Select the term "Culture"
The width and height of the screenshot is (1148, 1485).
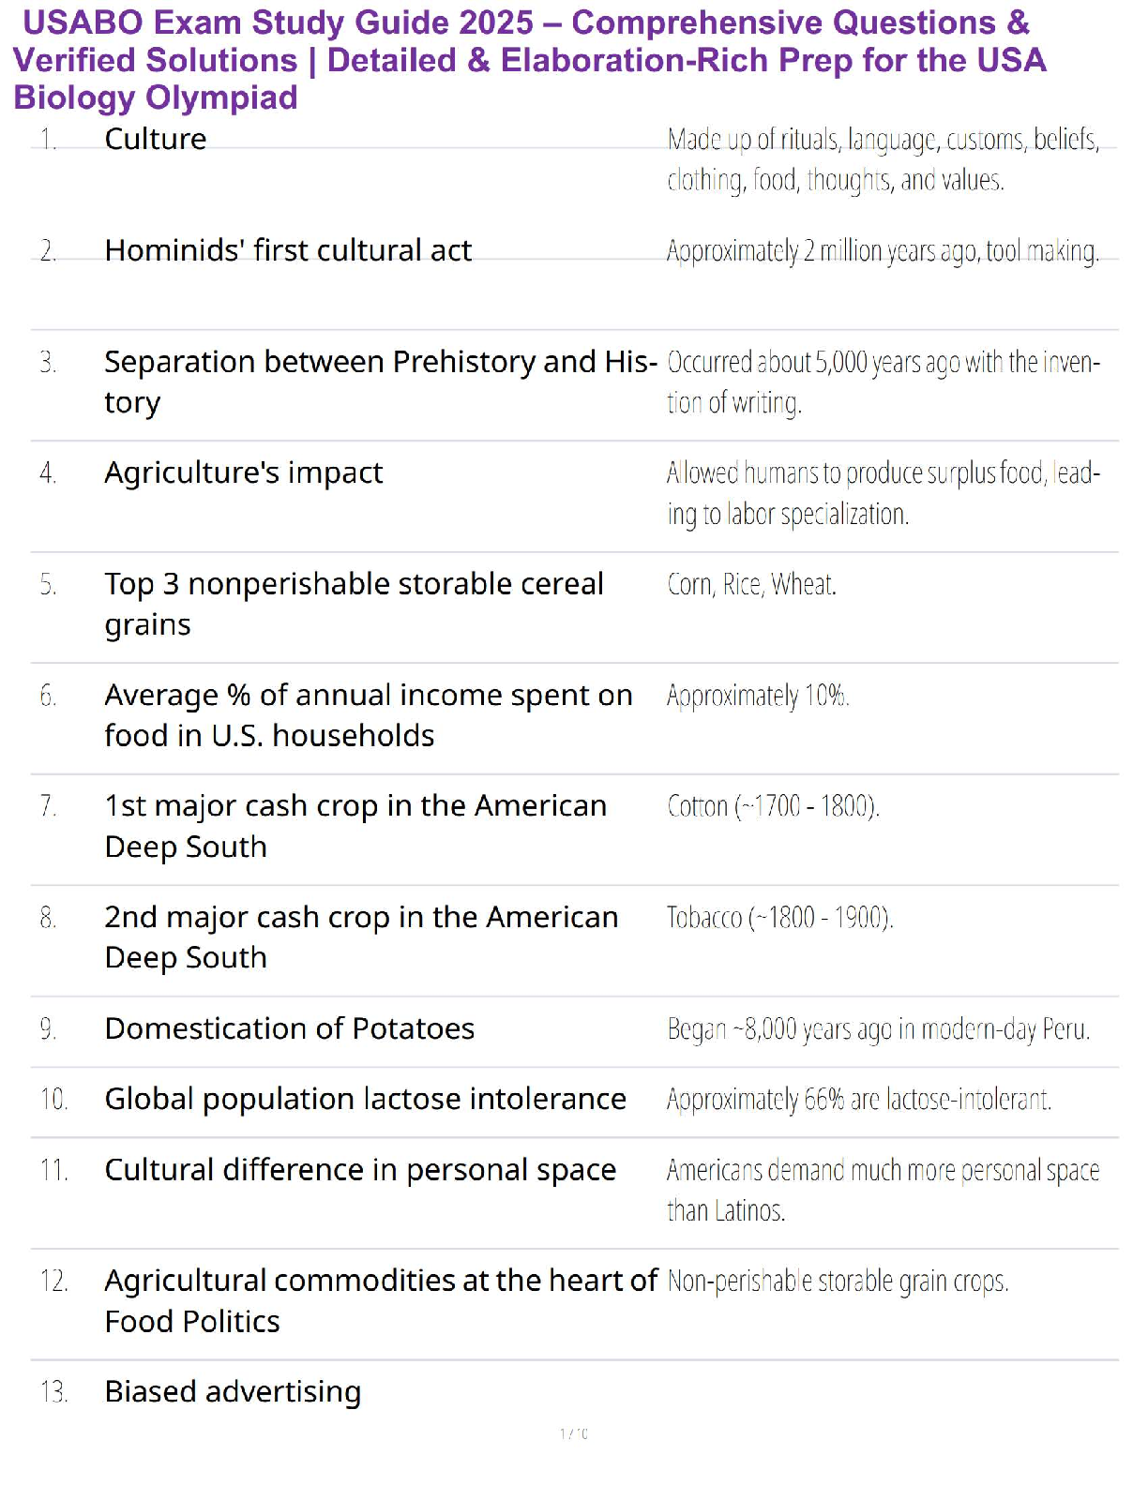coord(156,139)
